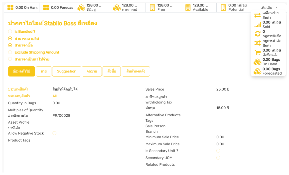Enable Exclude Shipping Amount checkbox
This screenshot has height=175, width=289.
[10, 52]
